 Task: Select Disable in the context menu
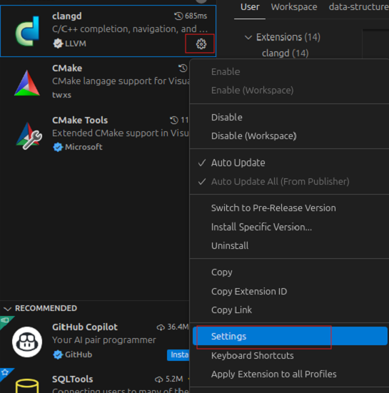pyautogui.click(x=227, y=117)
